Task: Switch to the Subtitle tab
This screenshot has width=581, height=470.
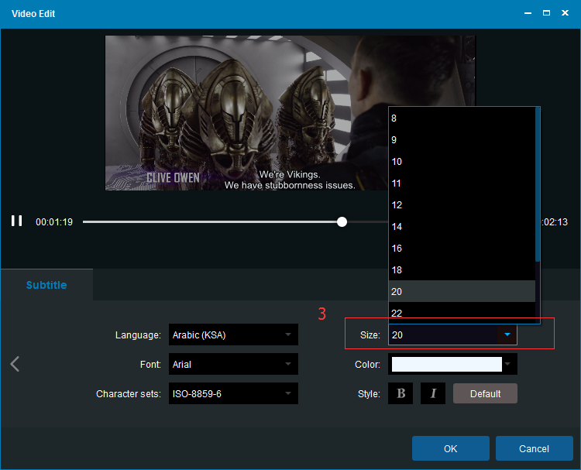Action: coord(46,285)
